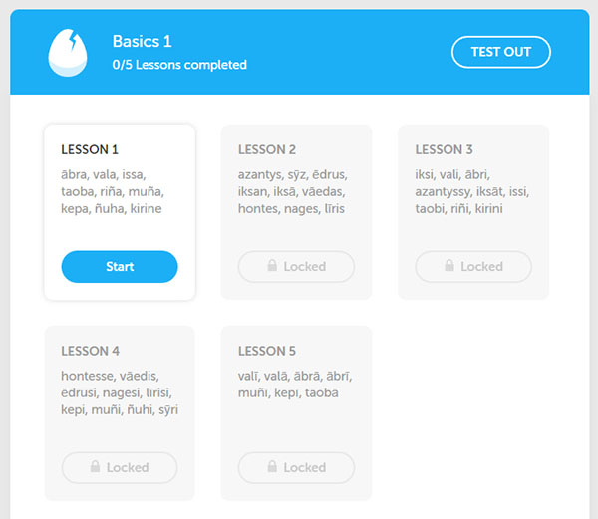Click the Basics 1 skill title
Screen dimensions: 598x519
coord(142,41)
